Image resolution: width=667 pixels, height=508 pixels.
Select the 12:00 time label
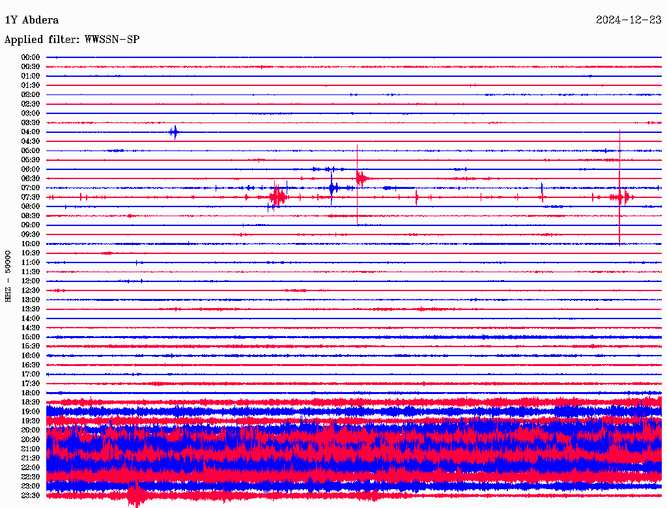(31, 281)
